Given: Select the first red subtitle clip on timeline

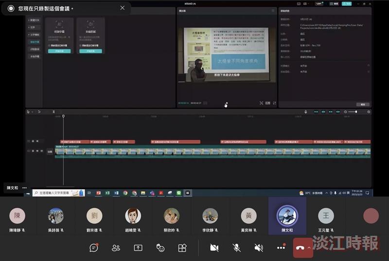Looking at the screenshot, I should coord(75,142).
